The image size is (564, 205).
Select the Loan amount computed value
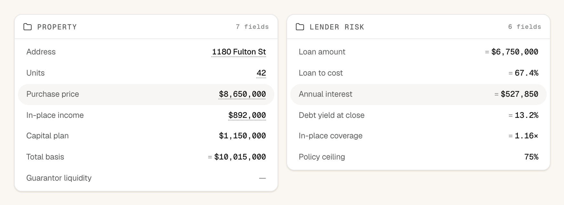coord(515,52)
